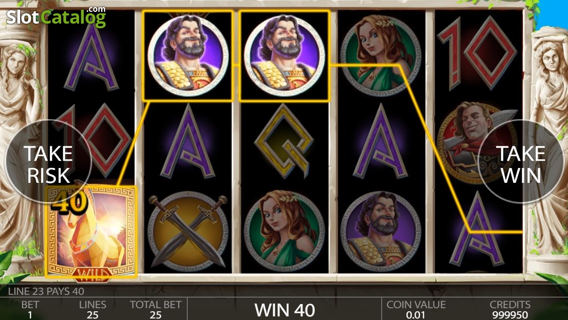This screenshot has width=568, height=320.
Task: Click the highlighted bearded king on reel three
Action: coord(285,56)
